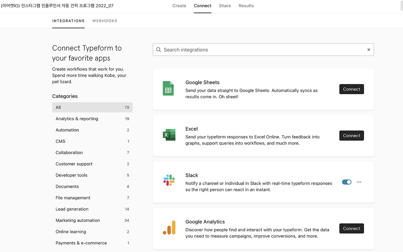Image resolution: width=403 pixels, height=252 pixels.
Task: Connect the Google Sheets integration
Action: [x=351, y=89]
